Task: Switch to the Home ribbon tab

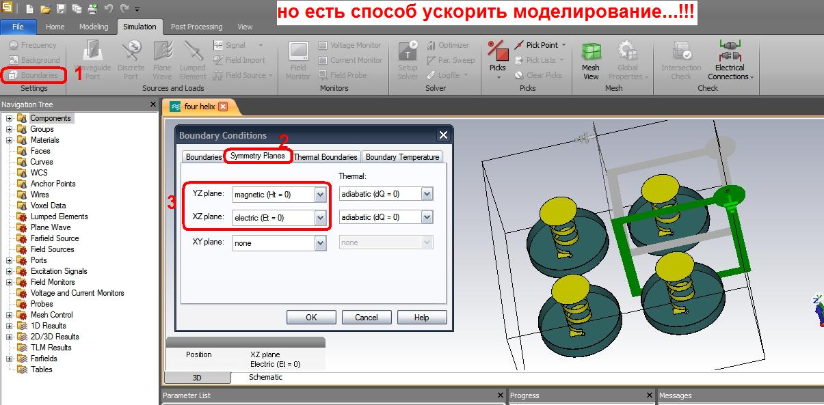Action: coord(55,27)
